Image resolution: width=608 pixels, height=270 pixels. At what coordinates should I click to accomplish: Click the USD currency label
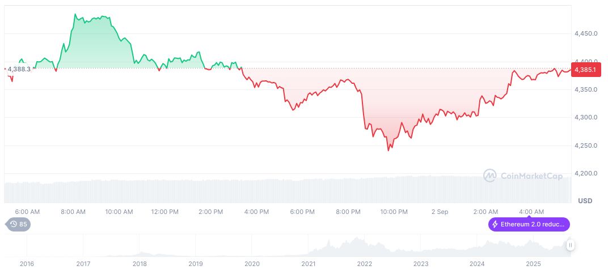[x=585, y=201]
